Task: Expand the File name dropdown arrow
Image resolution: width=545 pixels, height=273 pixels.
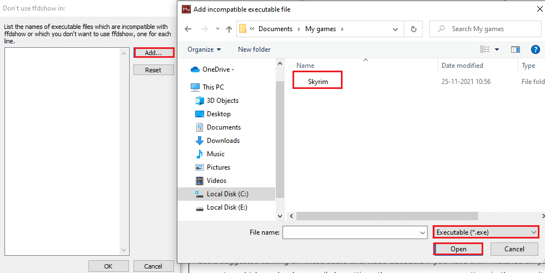Action: [423, 233]
